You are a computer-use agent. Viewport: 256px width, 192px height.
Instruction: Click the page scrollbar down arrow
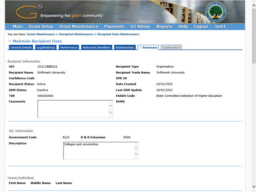click(254, 187)
